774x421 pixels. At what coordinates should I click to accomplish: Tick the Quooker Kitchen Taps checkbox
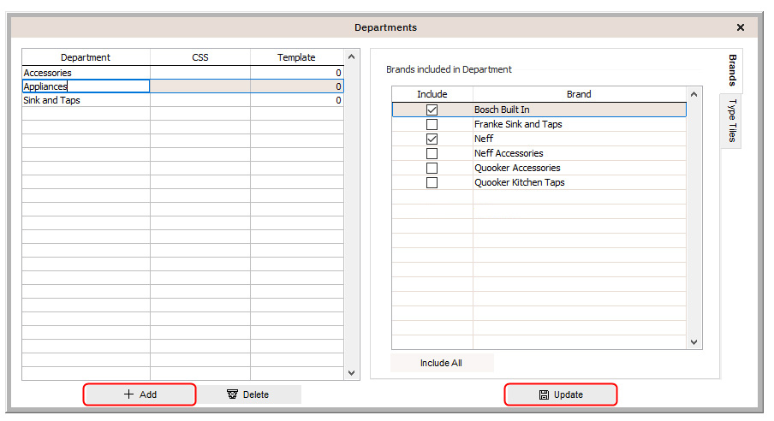tap(432, 182)
